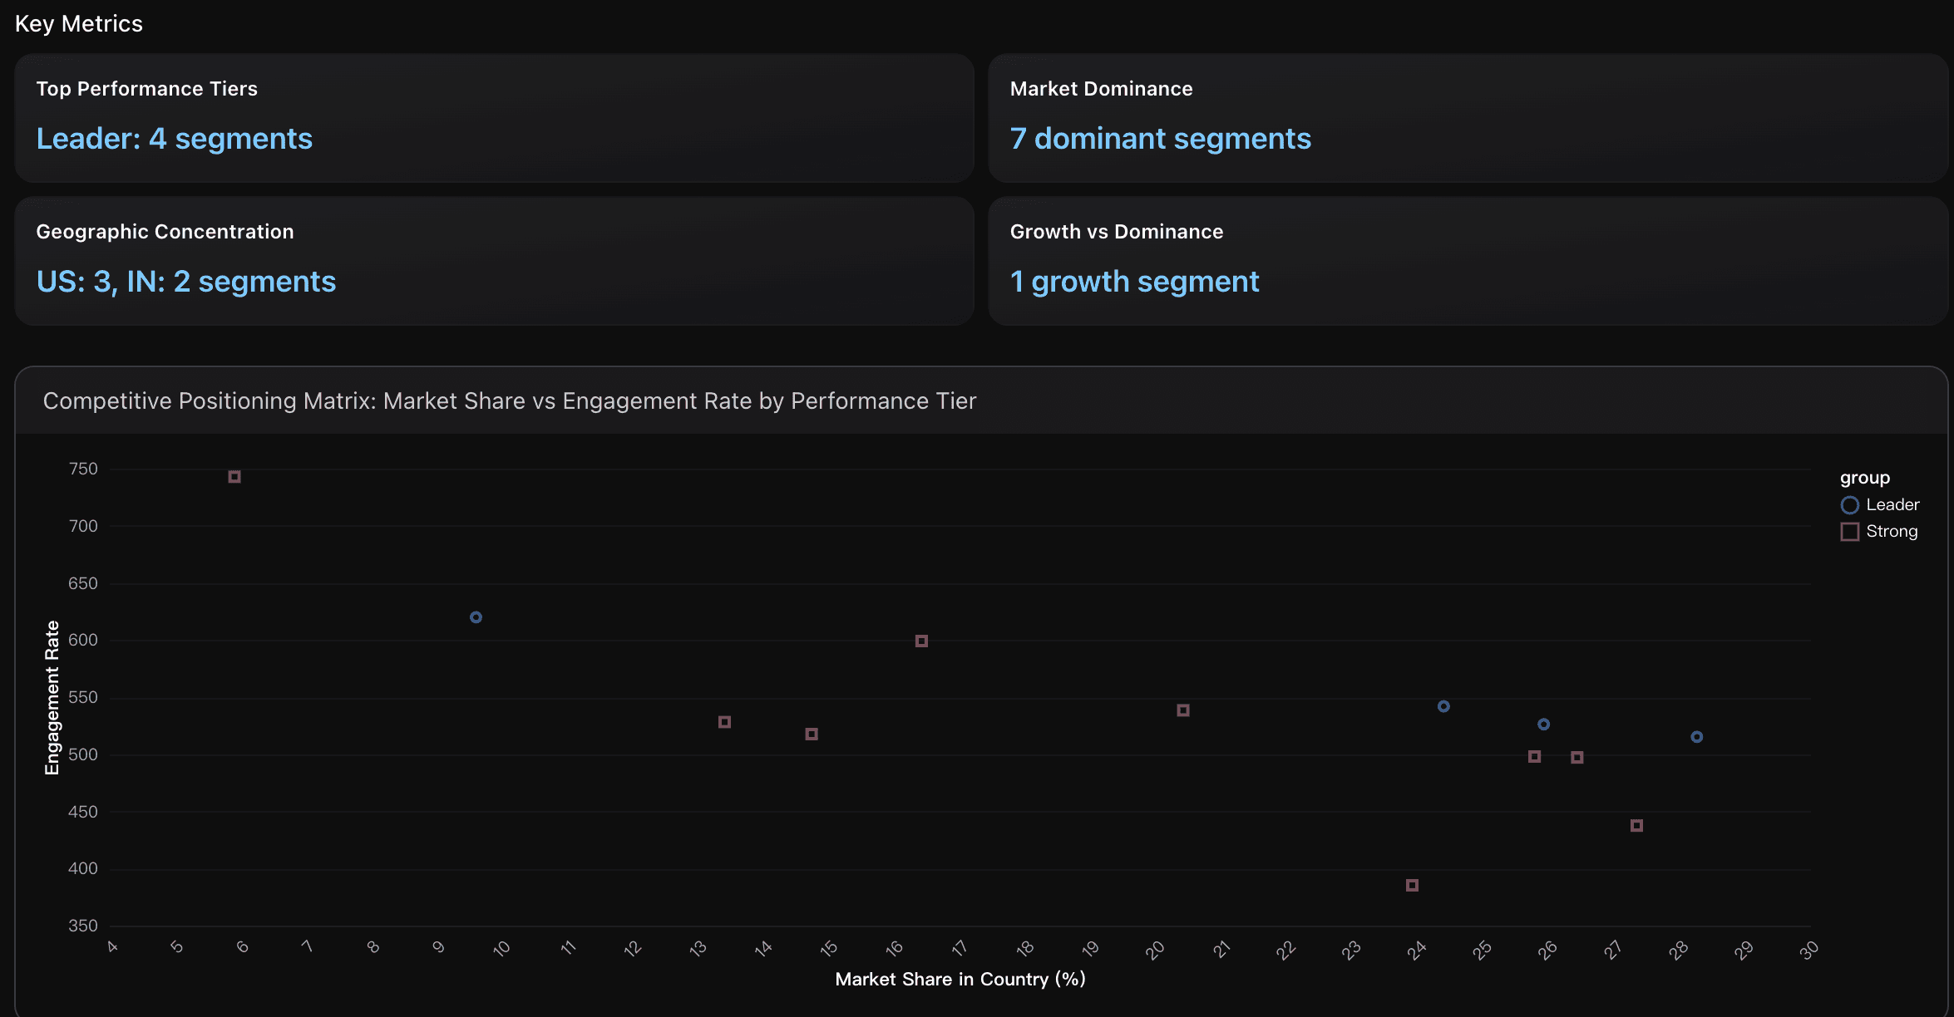Click the '7 dominant segments' metric value
Viewport: 1954px width, 1017px height.
[x=1159, y=138]
